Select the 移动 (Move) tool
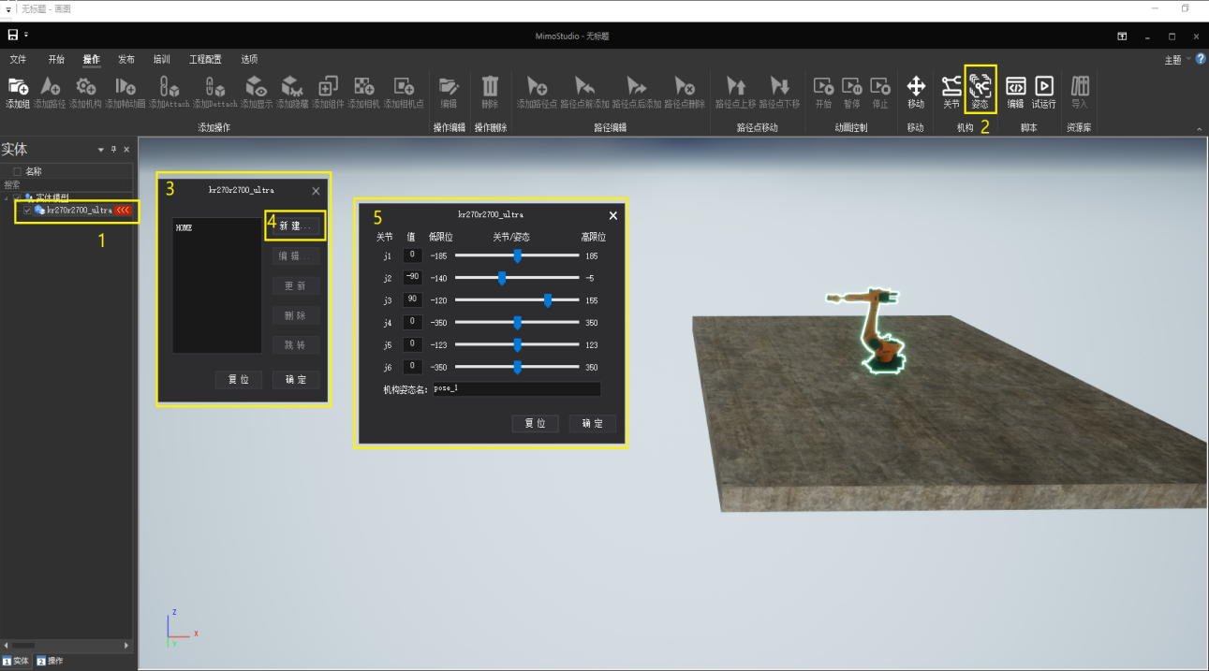The height and width of the screenshot is (671, 1209). click(916, 87)
